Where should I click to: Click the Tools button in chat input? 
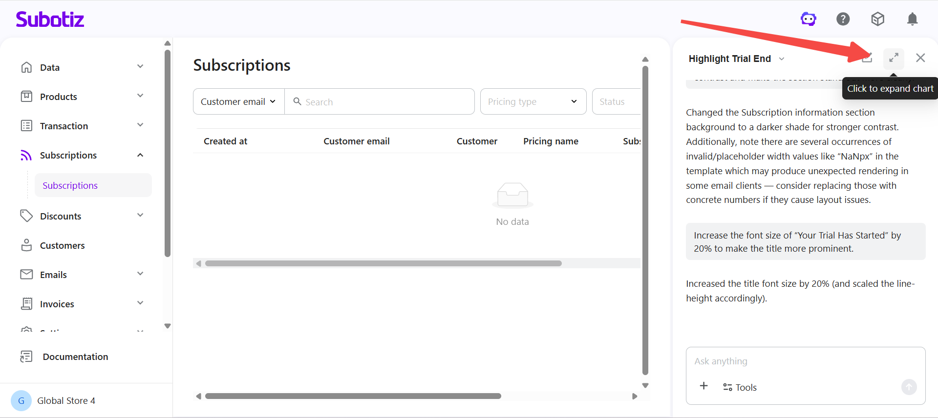point(740,387)
